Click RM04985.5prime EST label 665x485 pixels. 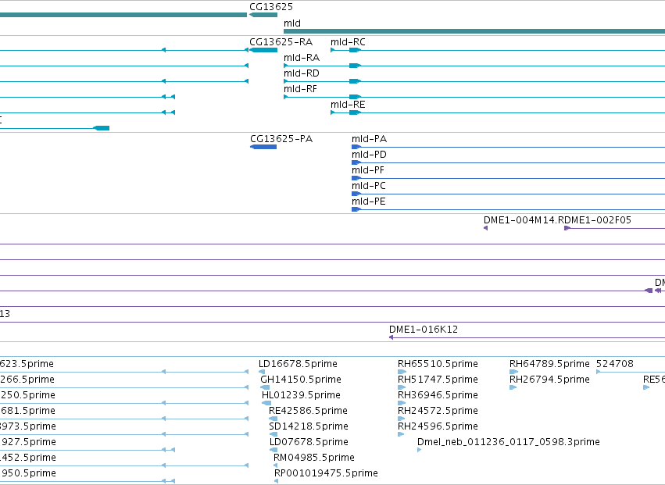314,458
